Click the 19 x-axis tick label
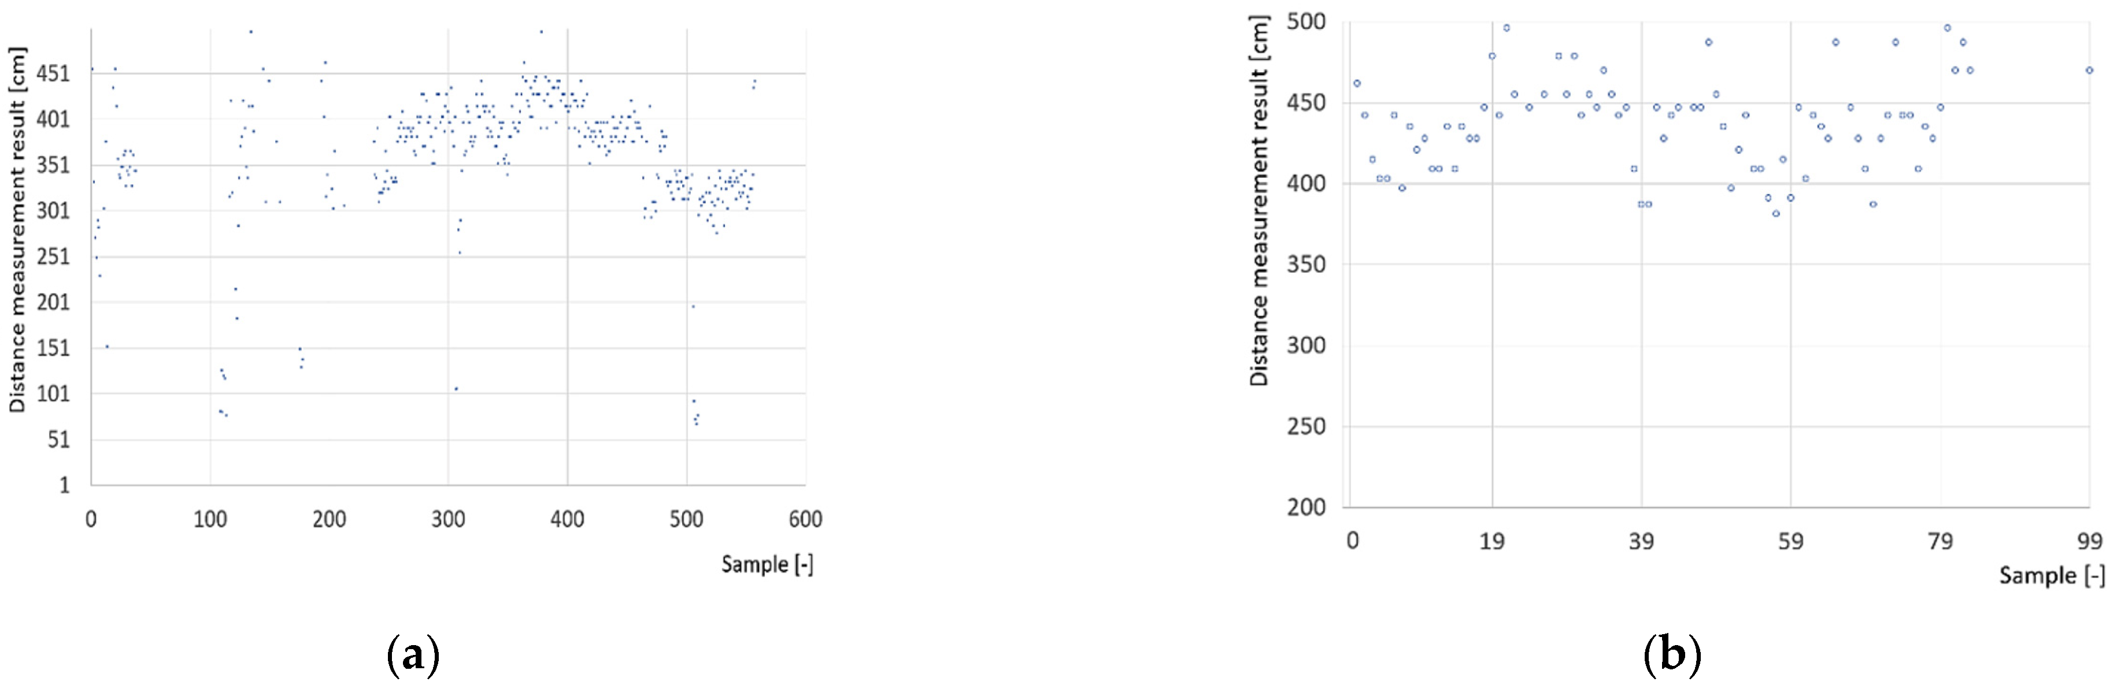 (x=1491, y=541)
